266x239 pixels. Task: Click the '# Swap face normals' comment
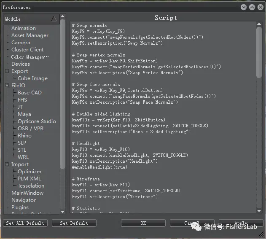point(96,84)
